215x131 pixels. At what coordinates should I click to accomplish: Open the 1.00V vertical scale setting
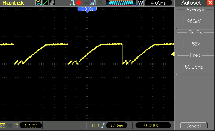pos(31,126)
